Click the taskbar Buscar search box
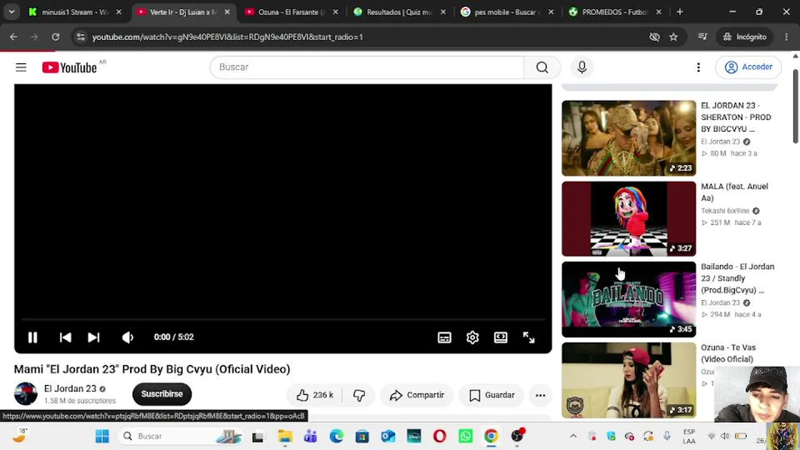 click(181, 436)
